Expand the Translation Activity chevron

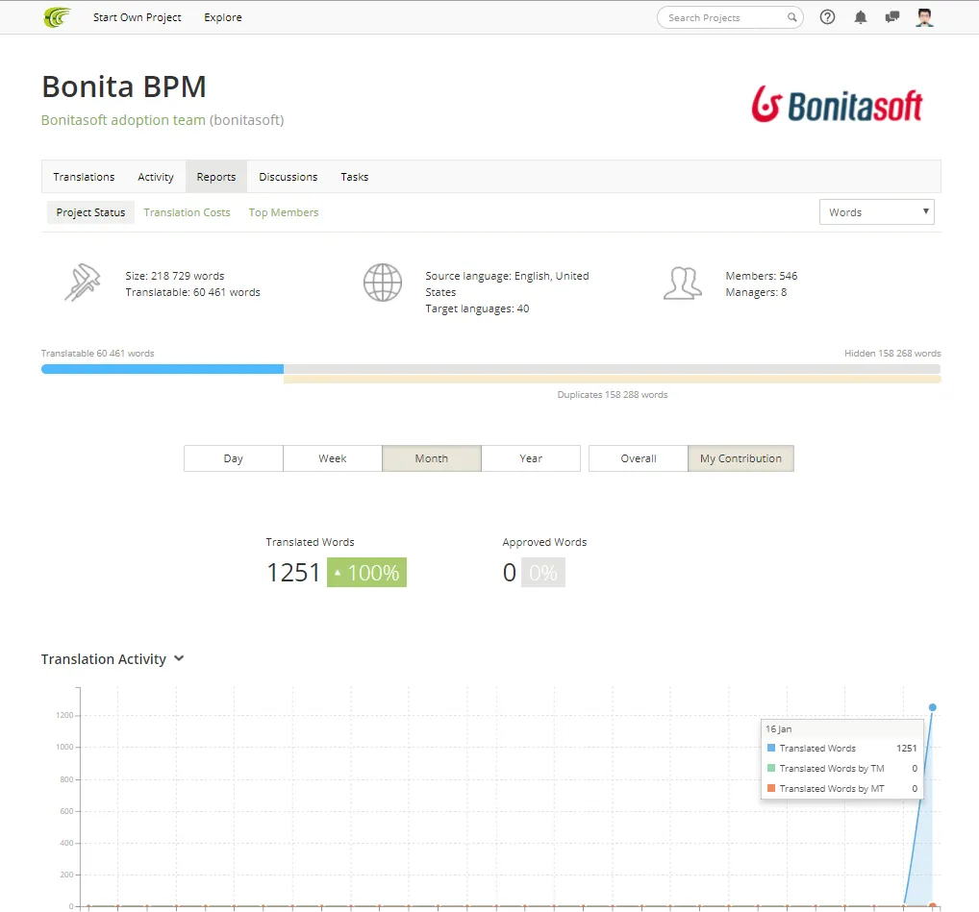point(179,658)
